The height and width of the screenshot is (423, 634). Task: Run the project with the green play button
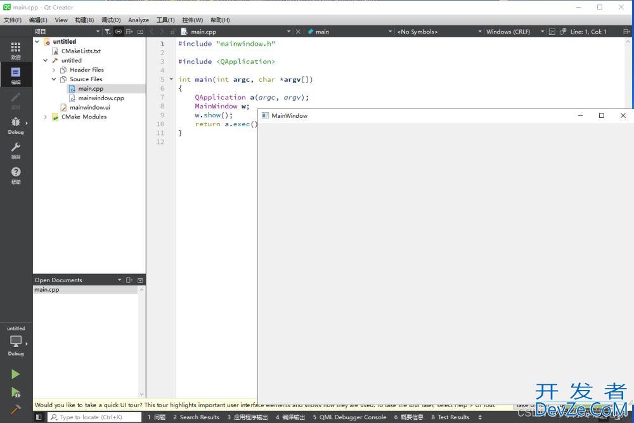(x=15, y=374)
